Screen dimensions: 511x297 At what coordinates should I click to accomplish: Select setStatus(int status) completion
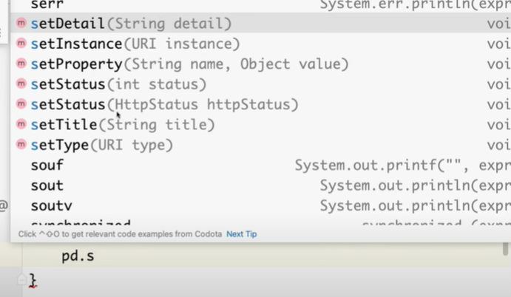point(261,84)
